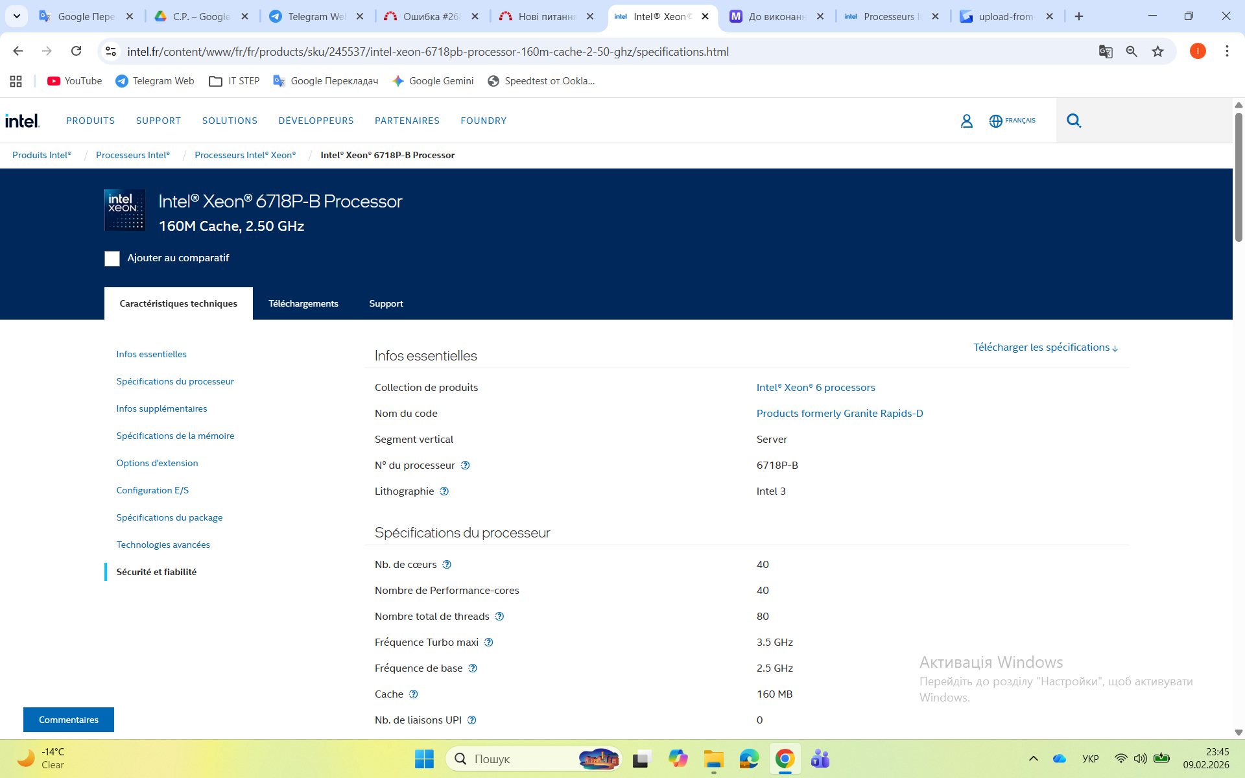This screenshot has width=1245, height=778.
Task: Open the Produits menu in Intel header
Action: [90, 121]
